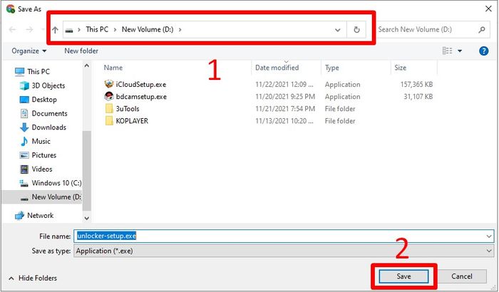Click chevron after This PC breadcrumb
This screenshot has width=499, height=292.
115,30
